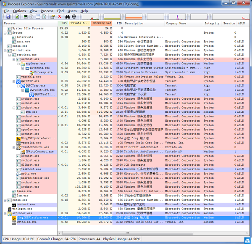Select the spoolsv.exe process row
This screenshot has width=252, height=244.
[x=126, y=130]
